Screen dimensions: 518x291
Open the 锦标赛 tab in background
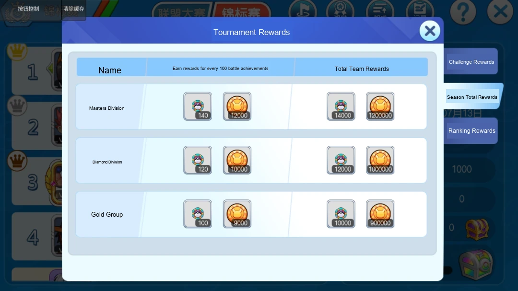click(241, 11)
